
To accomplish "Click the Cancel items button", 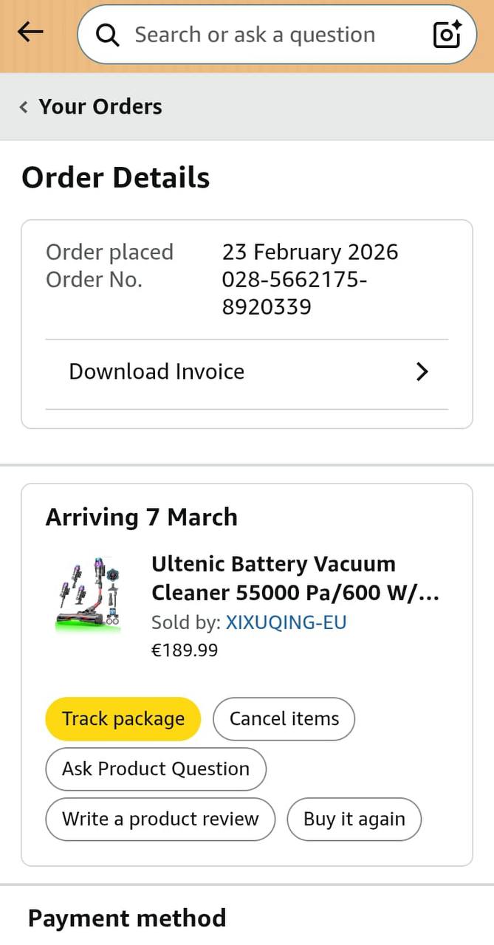I will (284, 719).
